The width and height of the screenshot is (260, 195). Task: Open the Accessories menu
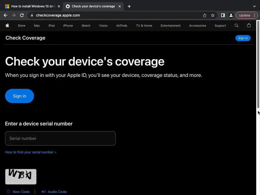pos(198,26)
